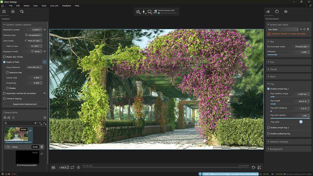Screen dimensions: 313x176
Task: Click the Regenerate displacement button
Action: click(25, 104)
